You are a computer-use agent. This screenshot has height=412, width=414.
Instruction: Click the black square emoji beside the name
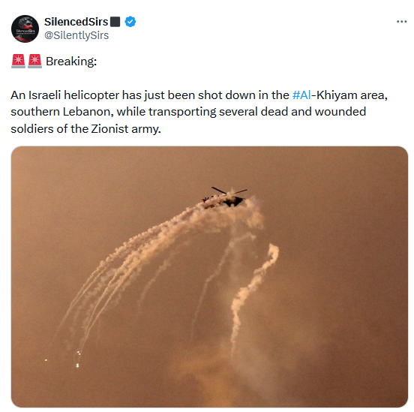(x=115, y=22)
